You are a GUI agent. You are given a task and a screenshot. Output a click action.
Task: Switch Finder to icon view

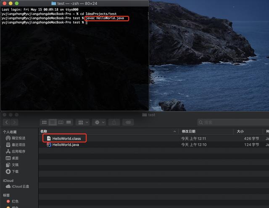[x=44, y=123]
